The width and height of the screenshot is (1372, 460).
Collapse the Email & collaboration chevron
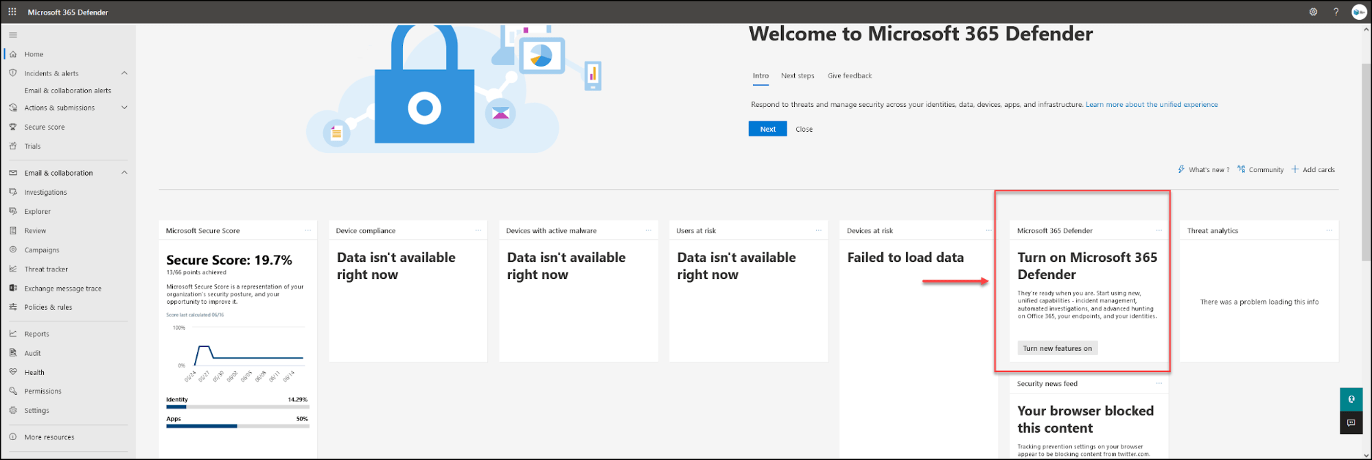click(x=124, y=173)
